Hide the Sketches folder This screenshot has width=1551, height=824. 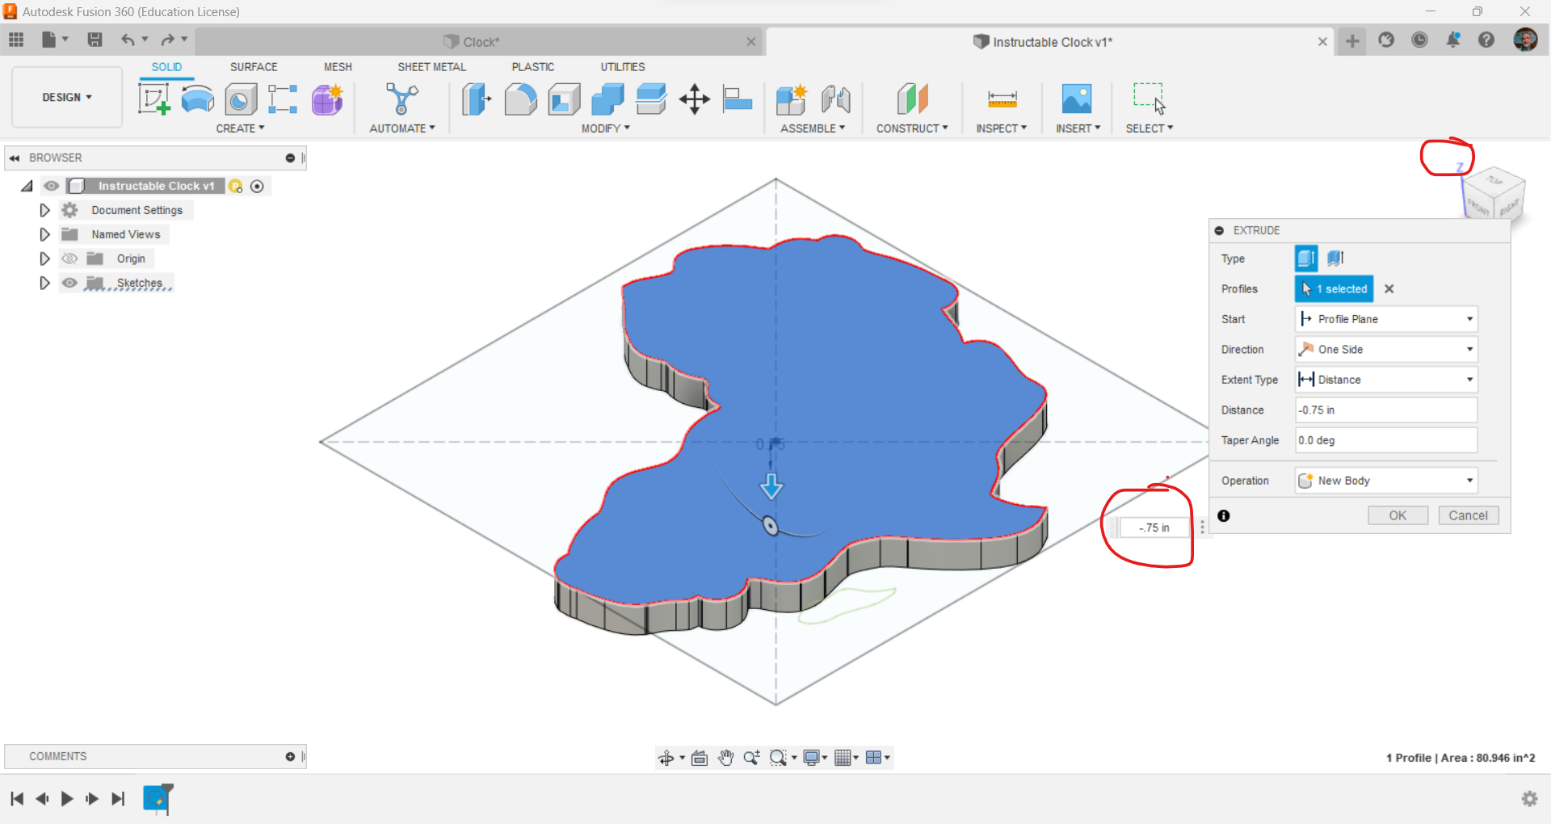(69, 283)
